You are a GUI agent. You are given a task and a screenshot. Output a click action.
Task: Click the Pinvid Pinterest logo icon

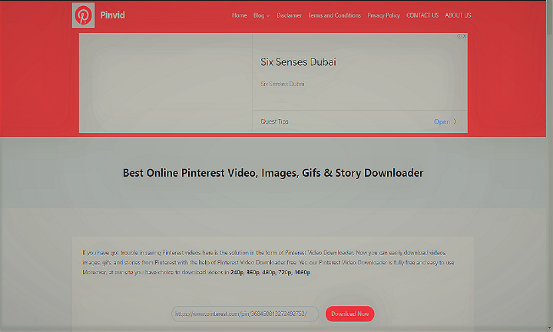coord(83,15)
